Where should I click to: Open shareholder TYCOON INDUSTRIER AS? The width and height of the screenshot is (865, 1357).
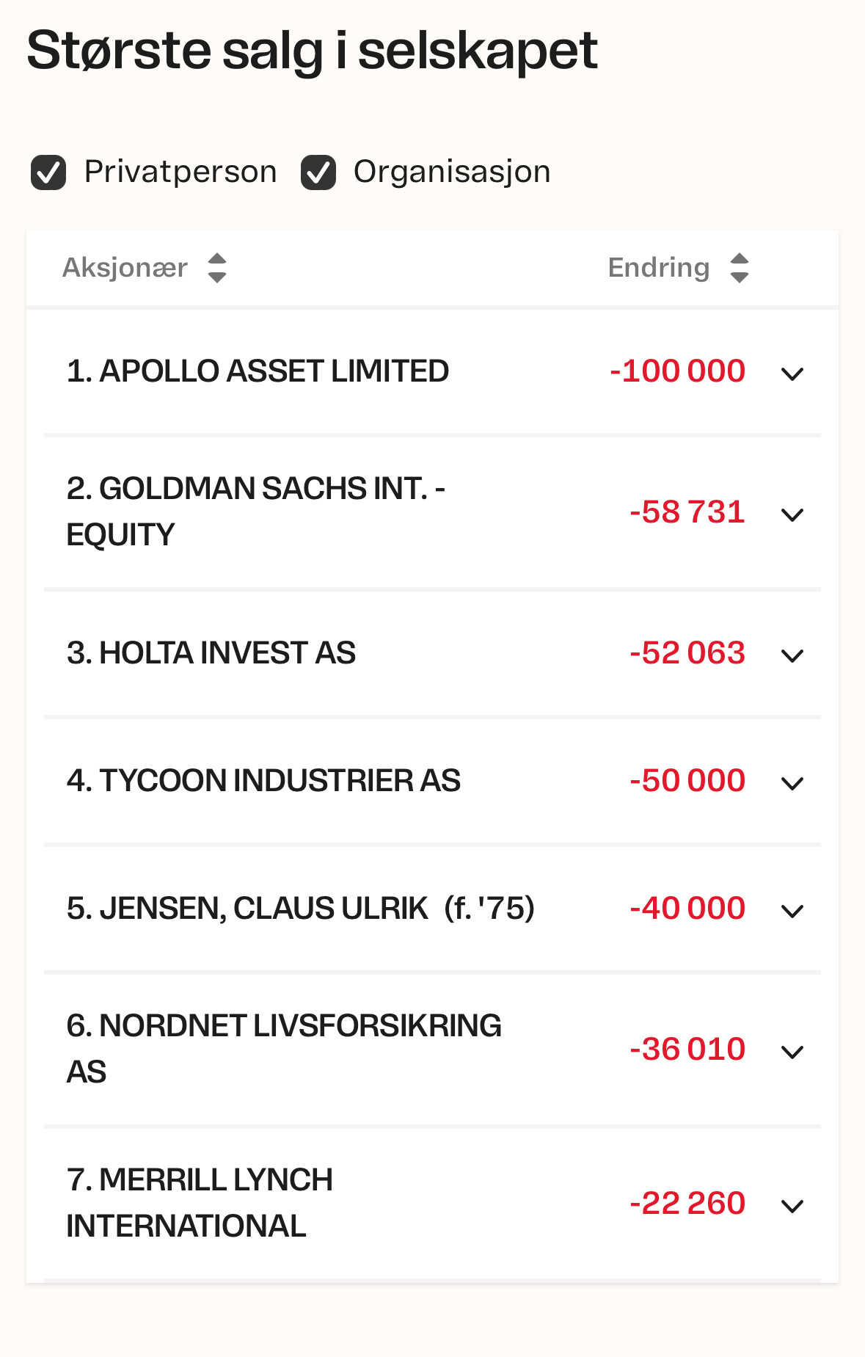point(263,781)
